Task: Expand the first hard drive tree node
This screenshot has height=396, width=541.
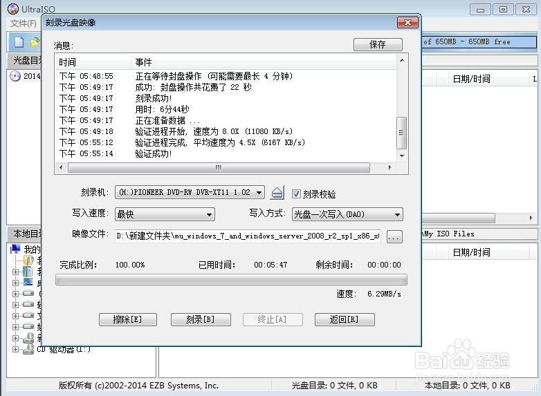Action: coord(15,294)
